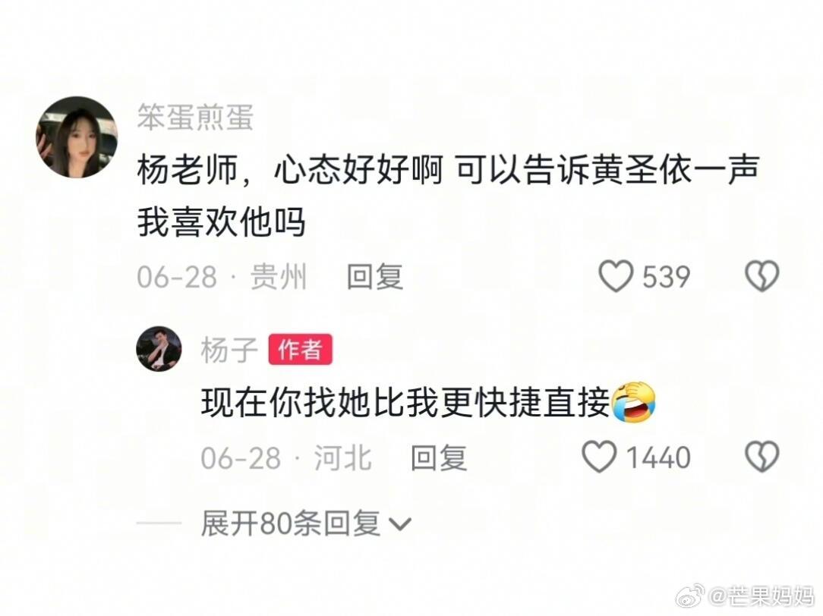This screenshot has width=823, height=616.
Task: Click the 杨子 username
Action: 229,350
